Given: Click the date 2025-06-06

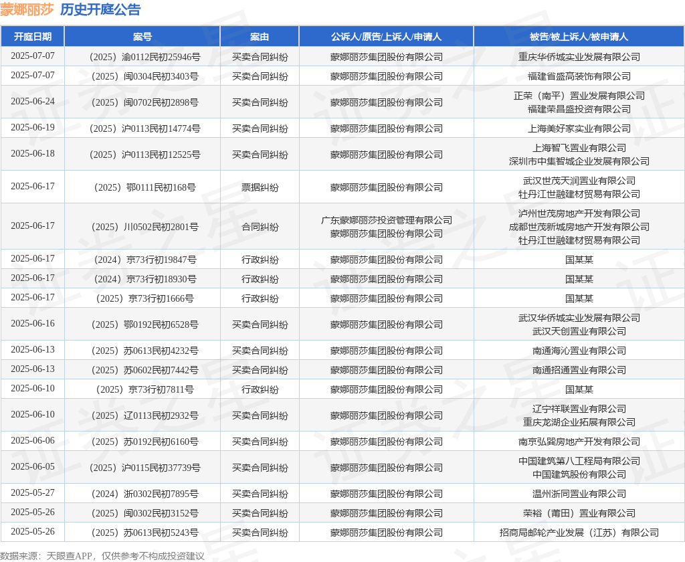Looking at the screenshot, I should (x=33, y=440).
